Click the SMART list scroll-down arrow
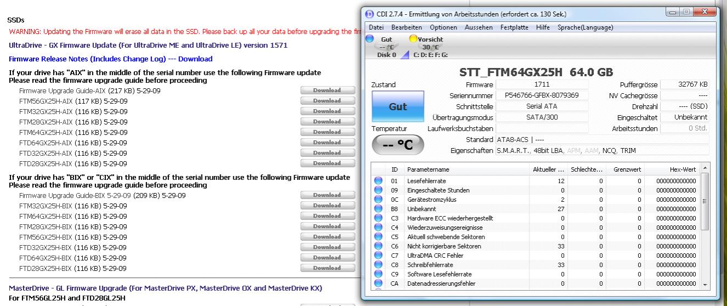727x306 pixels. point(705,285)
